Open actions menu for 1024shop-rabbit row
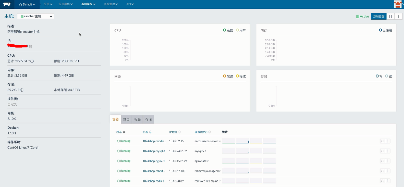The height and width of the screenshot is (187, 404). pos(388,171)
